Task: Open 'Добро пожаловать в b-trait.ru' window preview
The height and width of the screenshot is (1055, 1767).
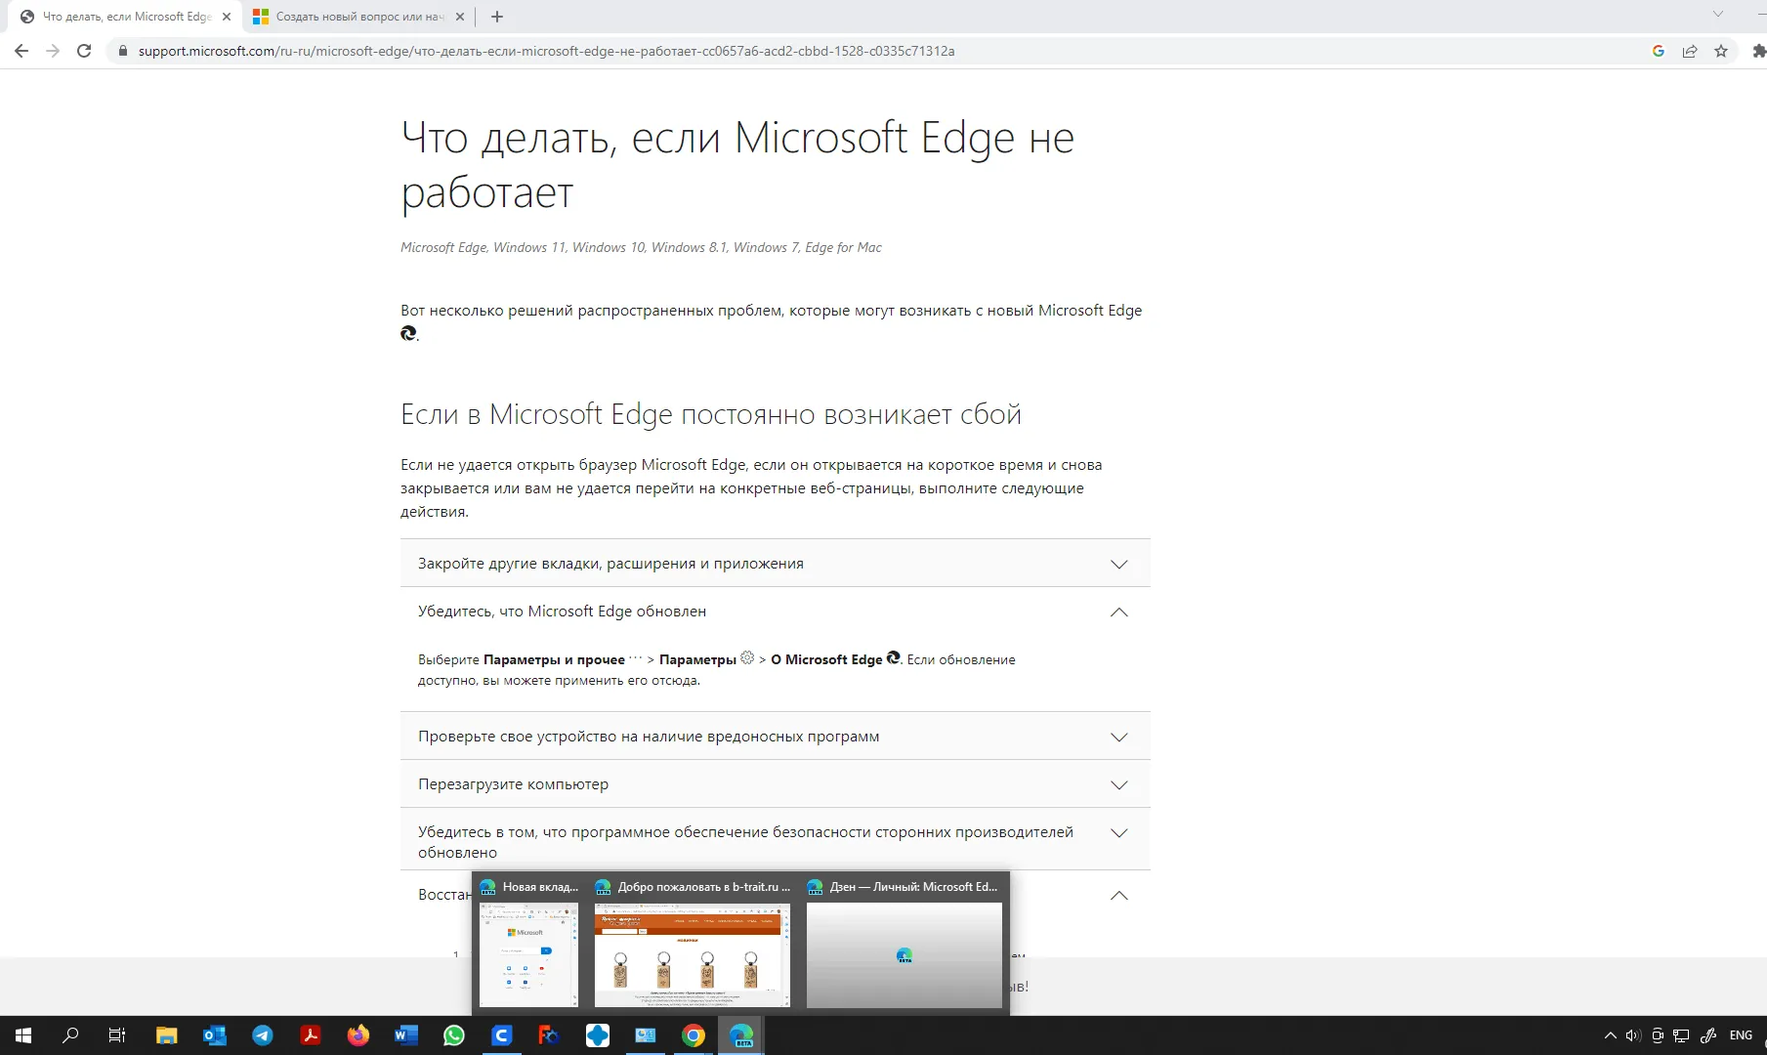Action: [693, 943]
